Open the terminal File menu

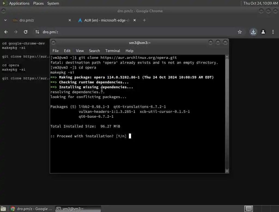pyautogui.click(x=56, y=51)
